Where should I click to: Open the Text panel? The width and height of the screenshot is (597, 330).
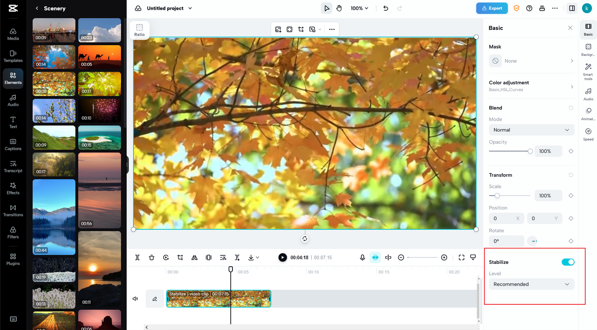pyautogui.click(x=13, y=122)
